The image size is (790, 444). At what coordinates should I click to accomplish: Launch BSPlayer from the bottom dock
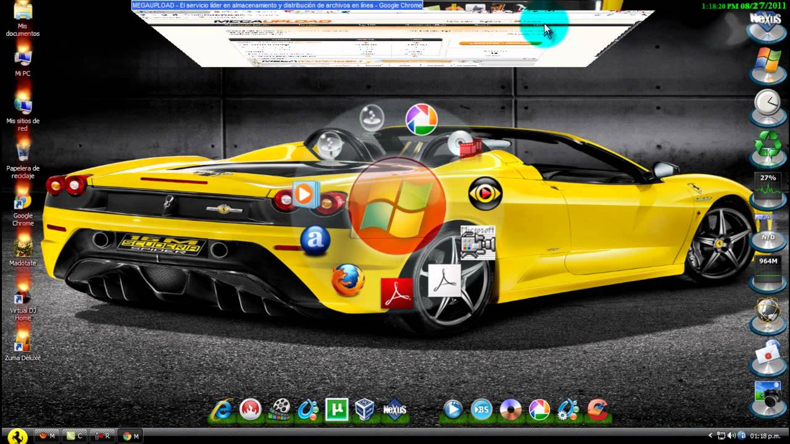[481, 409]
